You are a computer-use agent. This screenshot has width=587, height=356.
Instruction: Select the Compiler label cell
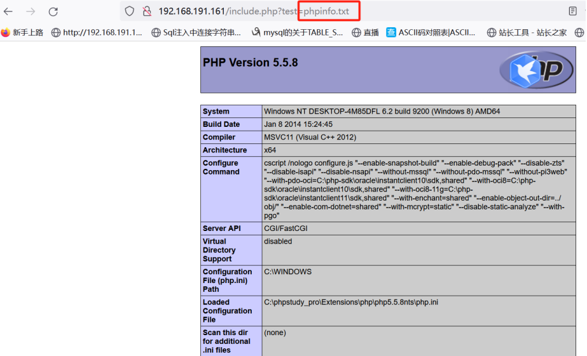[231, 137]
